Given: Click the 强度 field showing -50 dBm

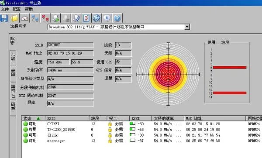Looking at the screenshot, I should [x=59, y=62].
